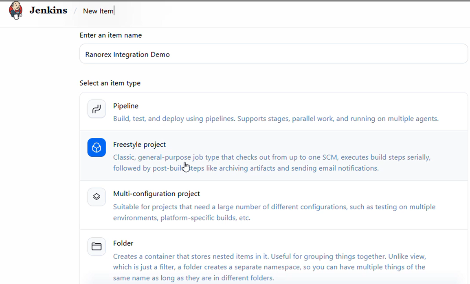Image resolution: width=470 pixels, height=284 pixels.
Task: Select the Multi-configuration project icon
Action: [x=97, y=197]
